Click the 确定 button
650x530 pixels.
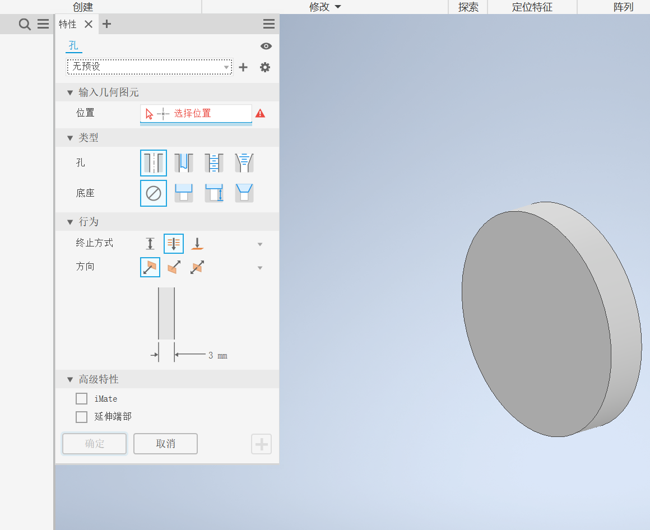click(95, 444)
